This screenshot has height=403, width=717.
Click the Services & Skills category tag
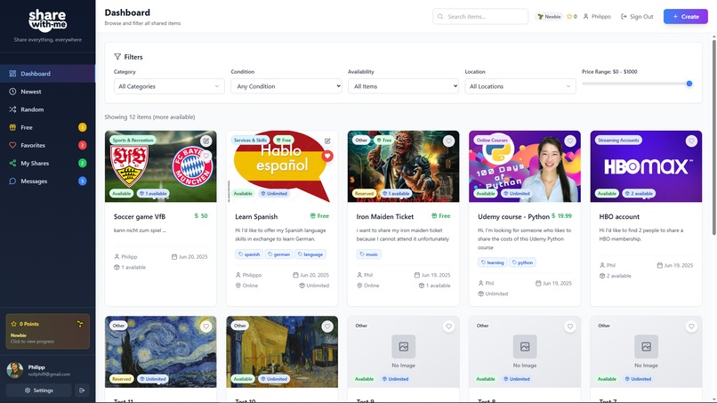click(x=250, y=140)
